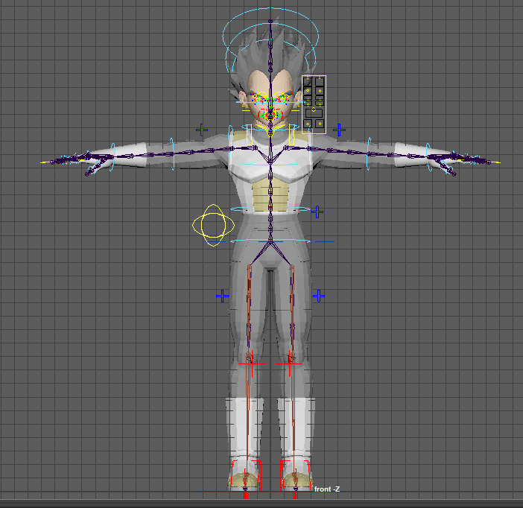
Task: Select yellow rectangle control on screen-right shoulder strap
Action: pos(292,135)
